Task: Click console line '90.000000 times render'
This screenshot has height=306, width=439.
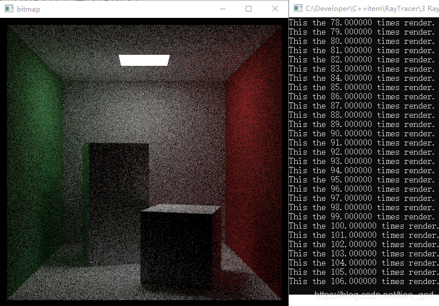Action: pos(362,134)
